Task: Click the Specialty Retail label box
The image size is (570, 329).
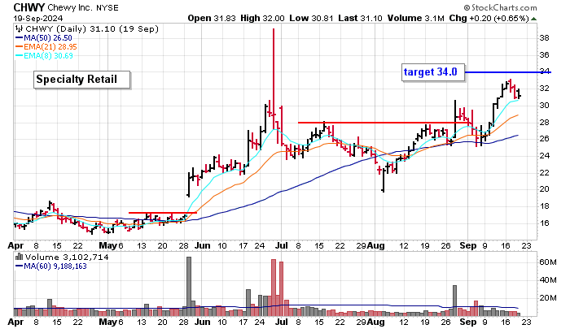Action: [81, 80]
